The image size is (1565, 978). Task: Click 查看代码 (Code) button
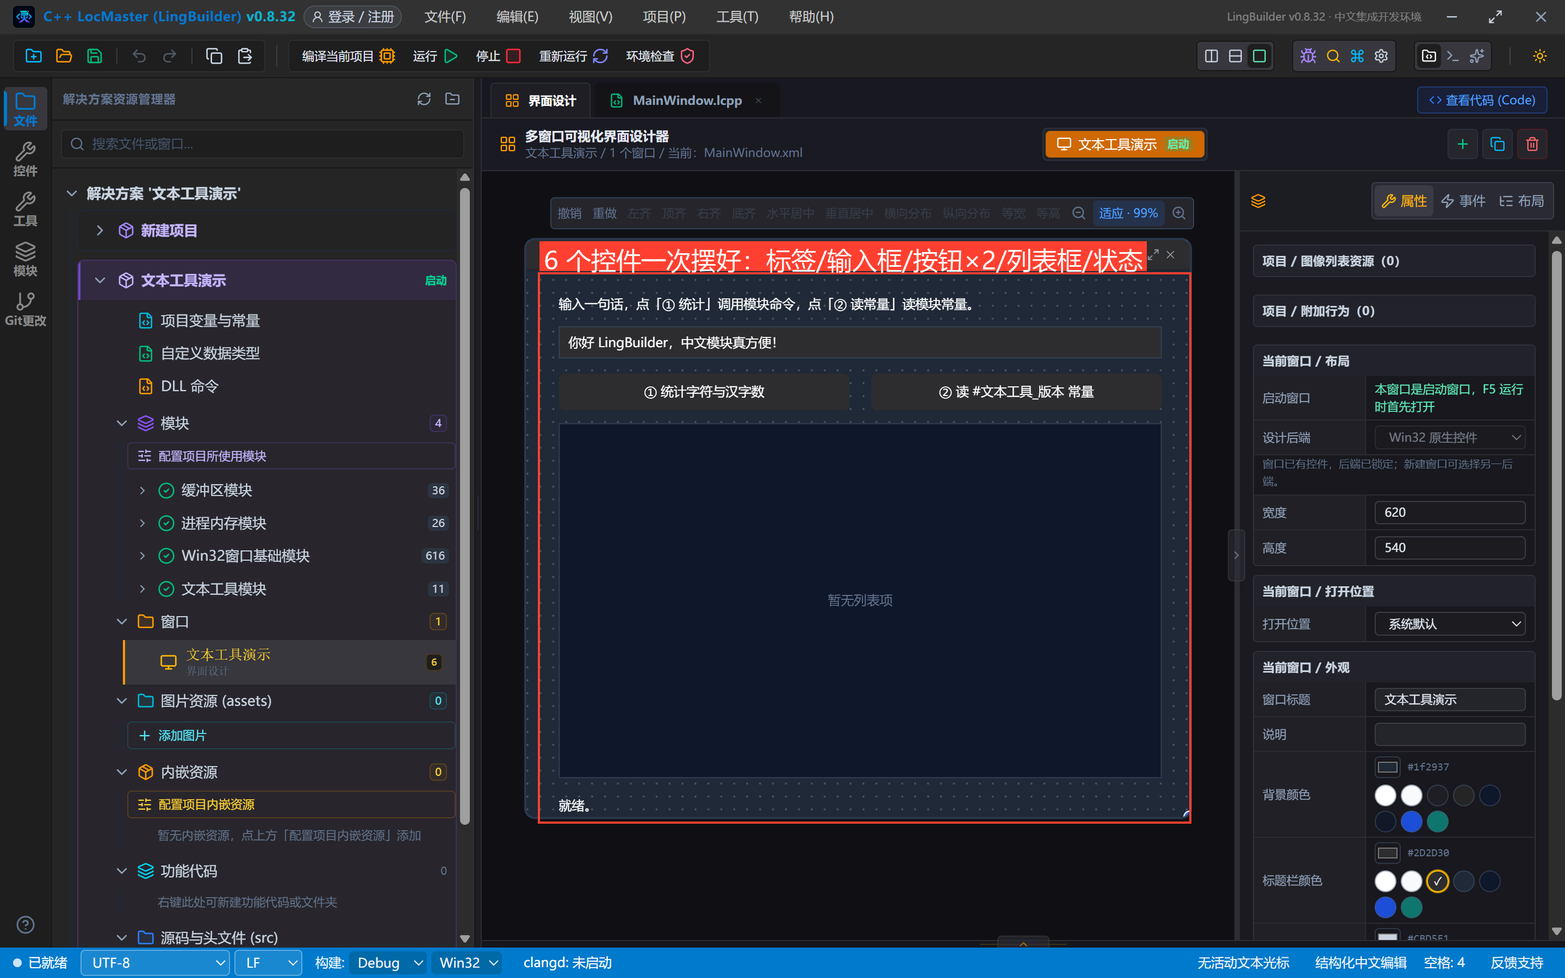[x=1482, y=101]
